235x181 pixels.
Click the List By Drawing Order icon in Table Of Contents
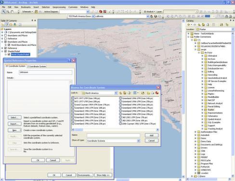click(x=2, y=25)
